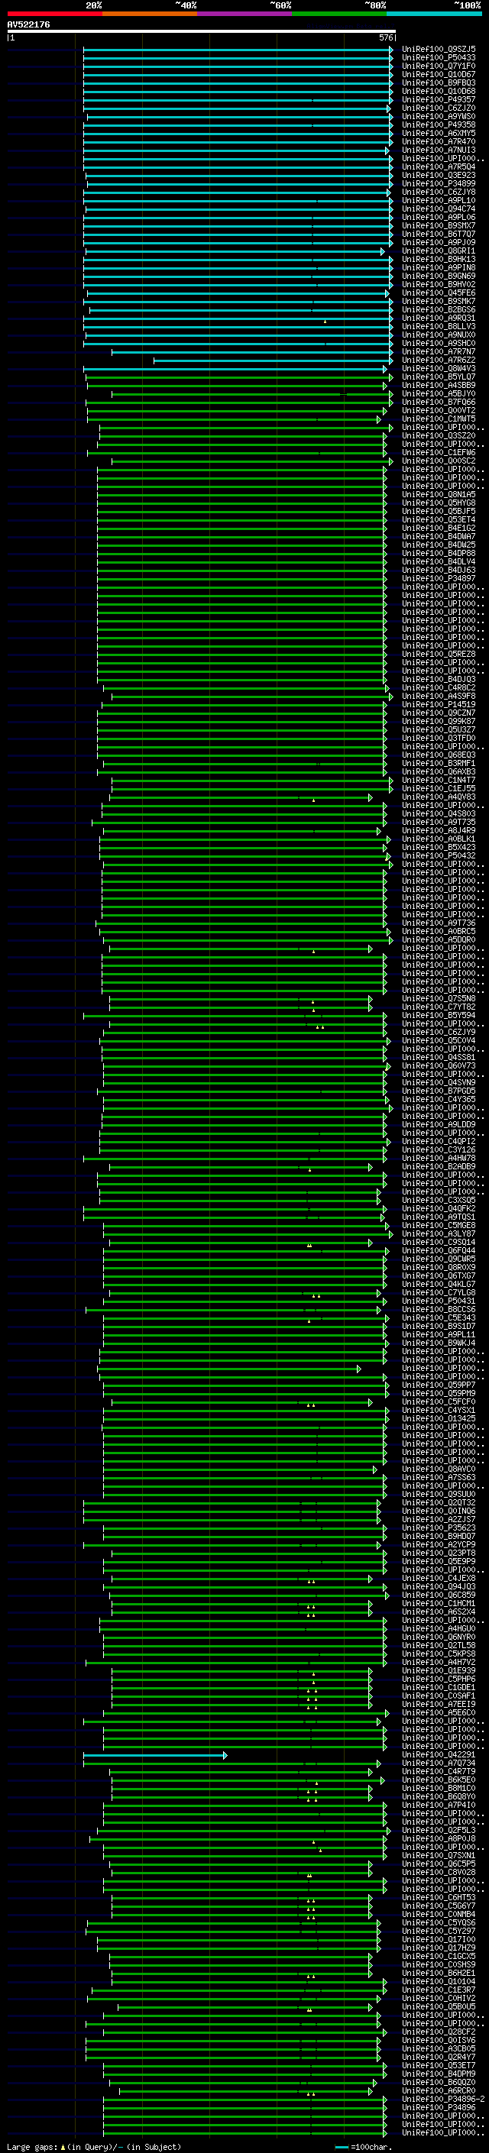Open hit UniRef100_Q7Y1F0
The height and width of the screenshot is (2153, 489).
439,66
